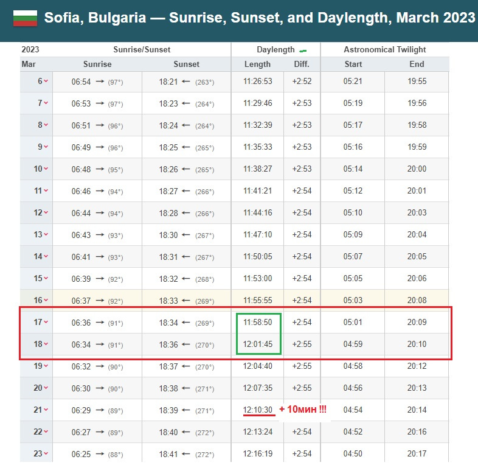Image resolution: width=478 pixels, height=465 pixels.
Task: Click the twilight End column header
Action: point(417,64)
